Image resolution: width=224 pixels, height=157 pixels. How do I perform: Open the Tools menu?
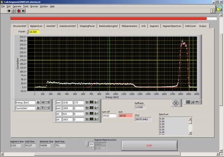(26, 6)
